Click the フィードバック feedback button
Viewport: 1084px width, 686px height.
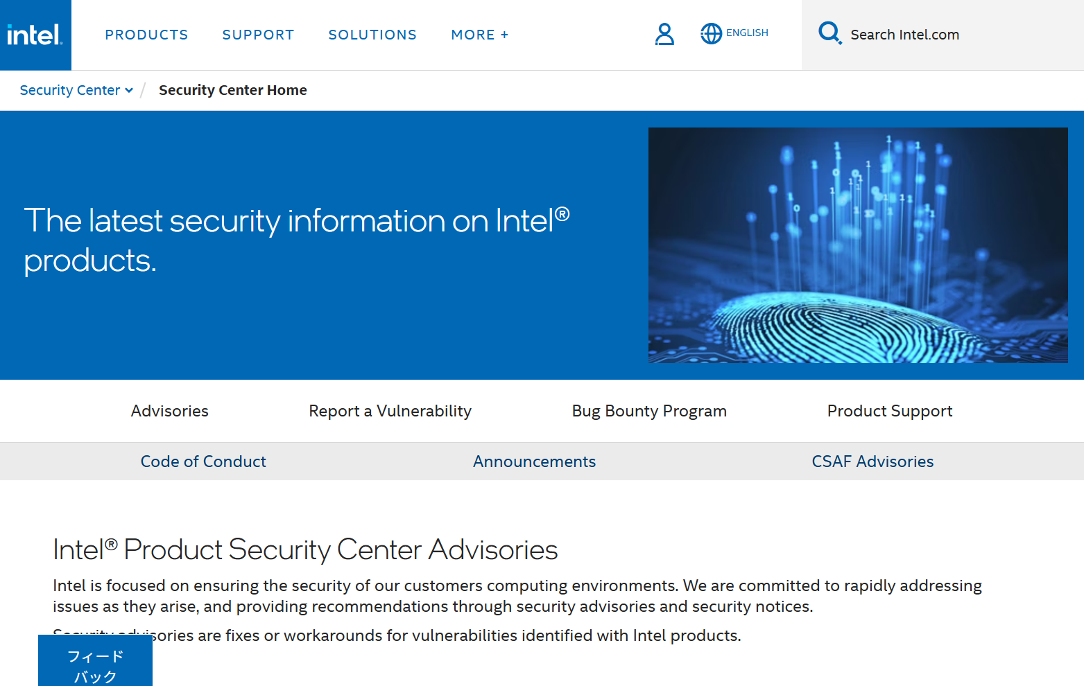[95, 661]
